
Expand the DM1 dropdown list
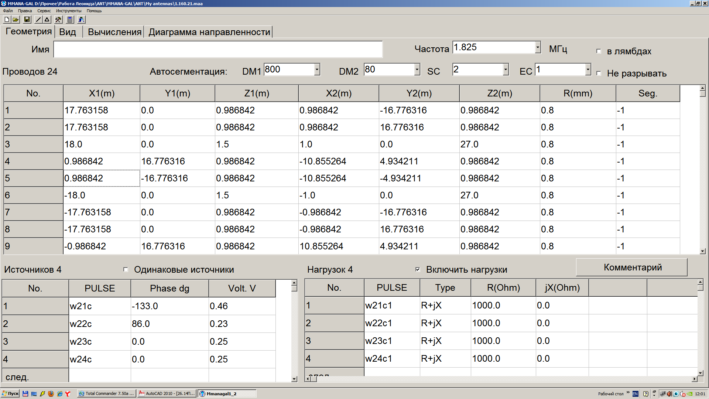[x=317, y=69]
